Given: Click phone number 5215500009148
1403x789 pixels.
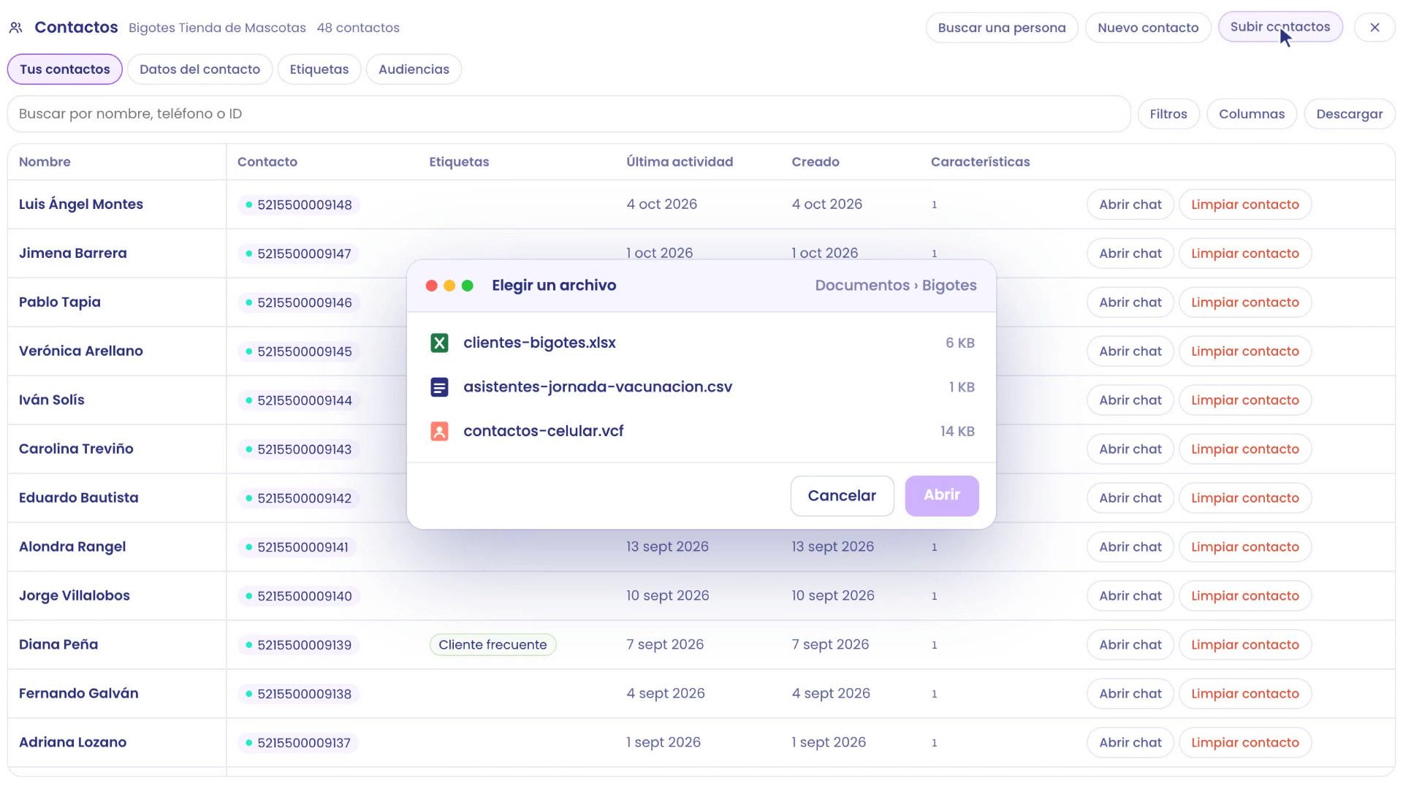Looking at the screenshot, I should tap(299, 205).
